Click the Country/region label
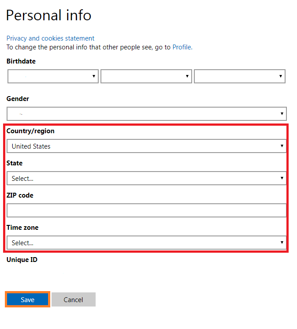297x329 pixels. click(30, 131)
